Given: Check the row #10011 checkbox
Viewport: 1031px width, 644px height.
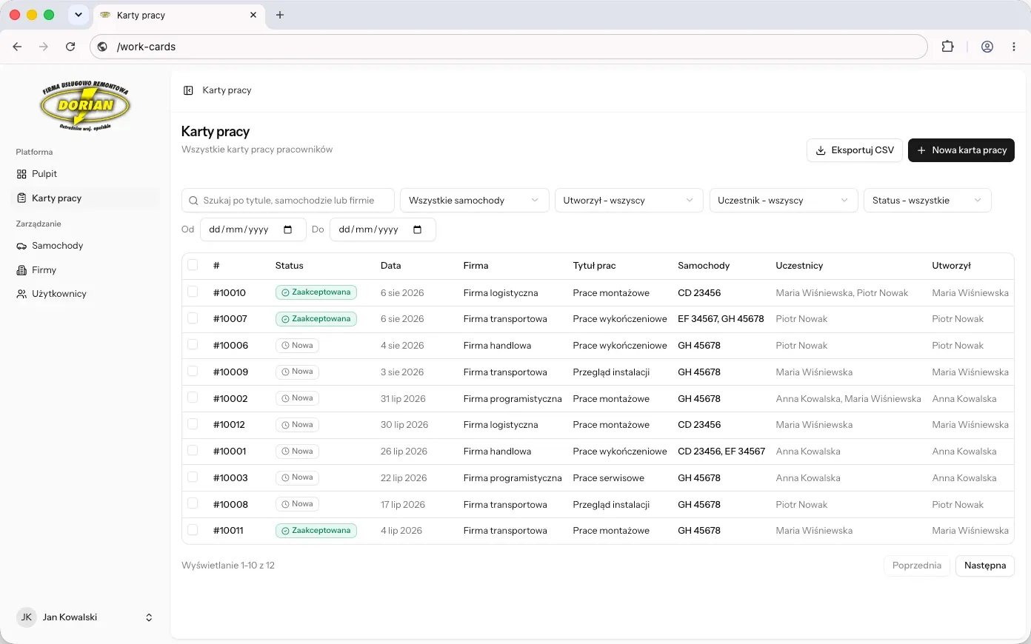Looking at the screenshot, I should coord(193,530).
